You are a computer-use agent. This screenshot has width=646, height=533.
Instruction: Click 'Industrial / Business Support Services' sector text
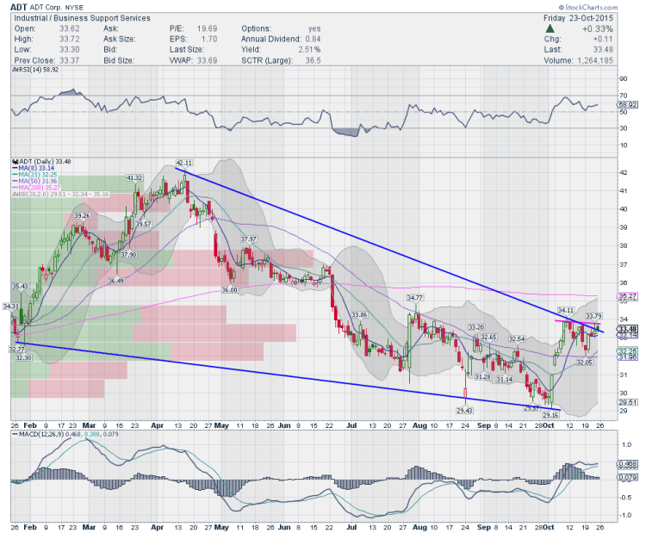pyautogui.click(x=83, y=18)
